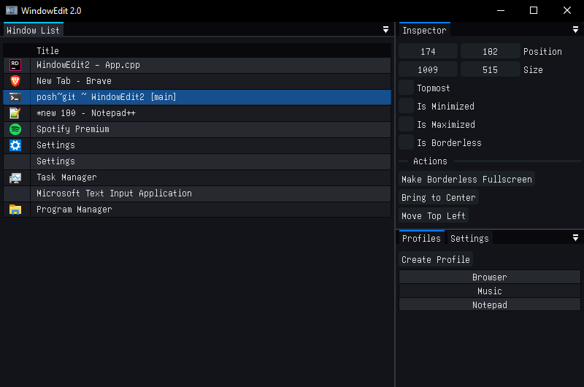584x387 pixels.
Task: Click the Spotify icon in the window list
Action: (x=15, y=129)
